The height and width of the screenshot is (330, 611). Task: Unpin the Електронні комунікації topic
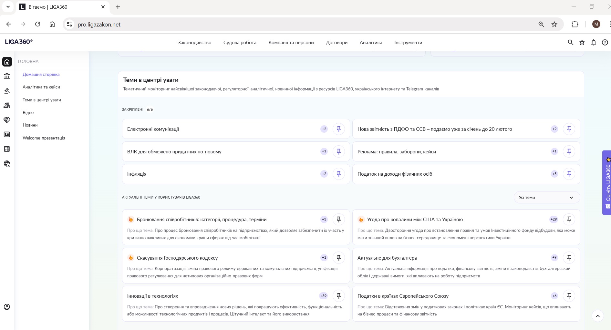(x=338, y=129)
